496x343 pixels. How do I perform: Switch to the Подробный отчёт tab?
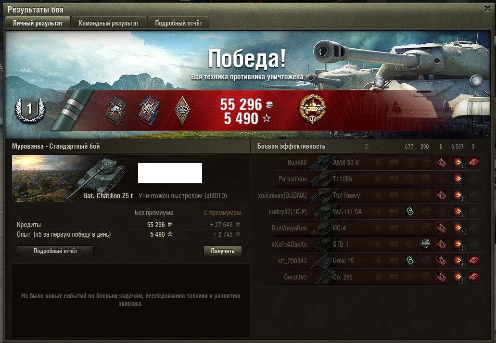click(x=178, y=23)
